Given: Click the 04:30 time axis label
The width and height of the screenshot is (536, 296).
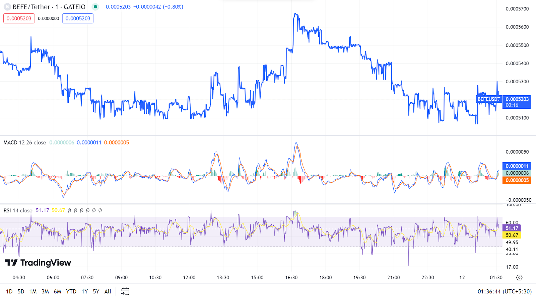Looking at the screenshot, I should [19, 278].
